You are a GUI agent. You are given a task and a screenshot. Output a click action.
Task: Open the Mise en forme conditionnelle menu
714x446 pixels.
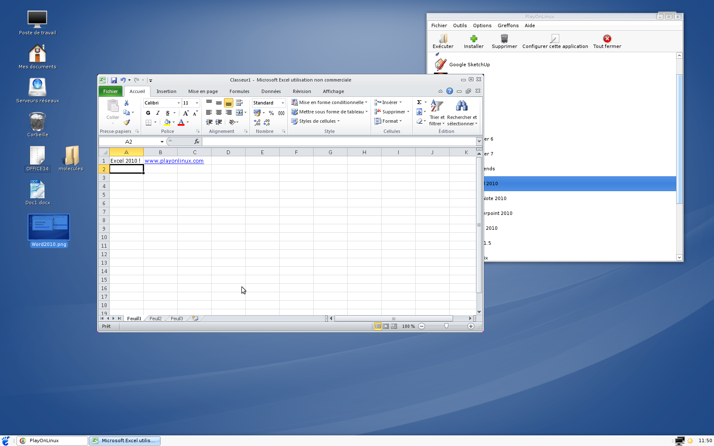click(x=329, y=102)
